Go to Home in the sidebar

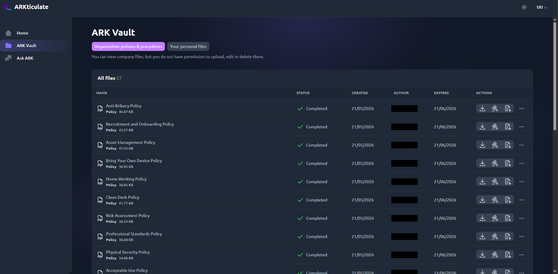(34, 33)
